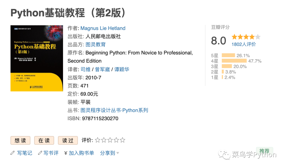Click the 推荐 button
This screenshot has width=286, height=168.
(265, 151)
